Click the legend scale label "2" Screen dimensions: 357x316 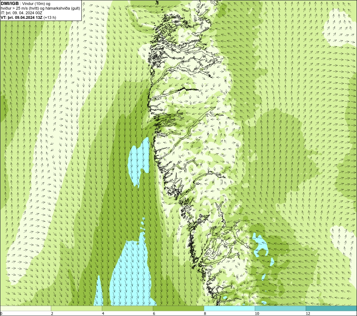click(x=52, y=314)
